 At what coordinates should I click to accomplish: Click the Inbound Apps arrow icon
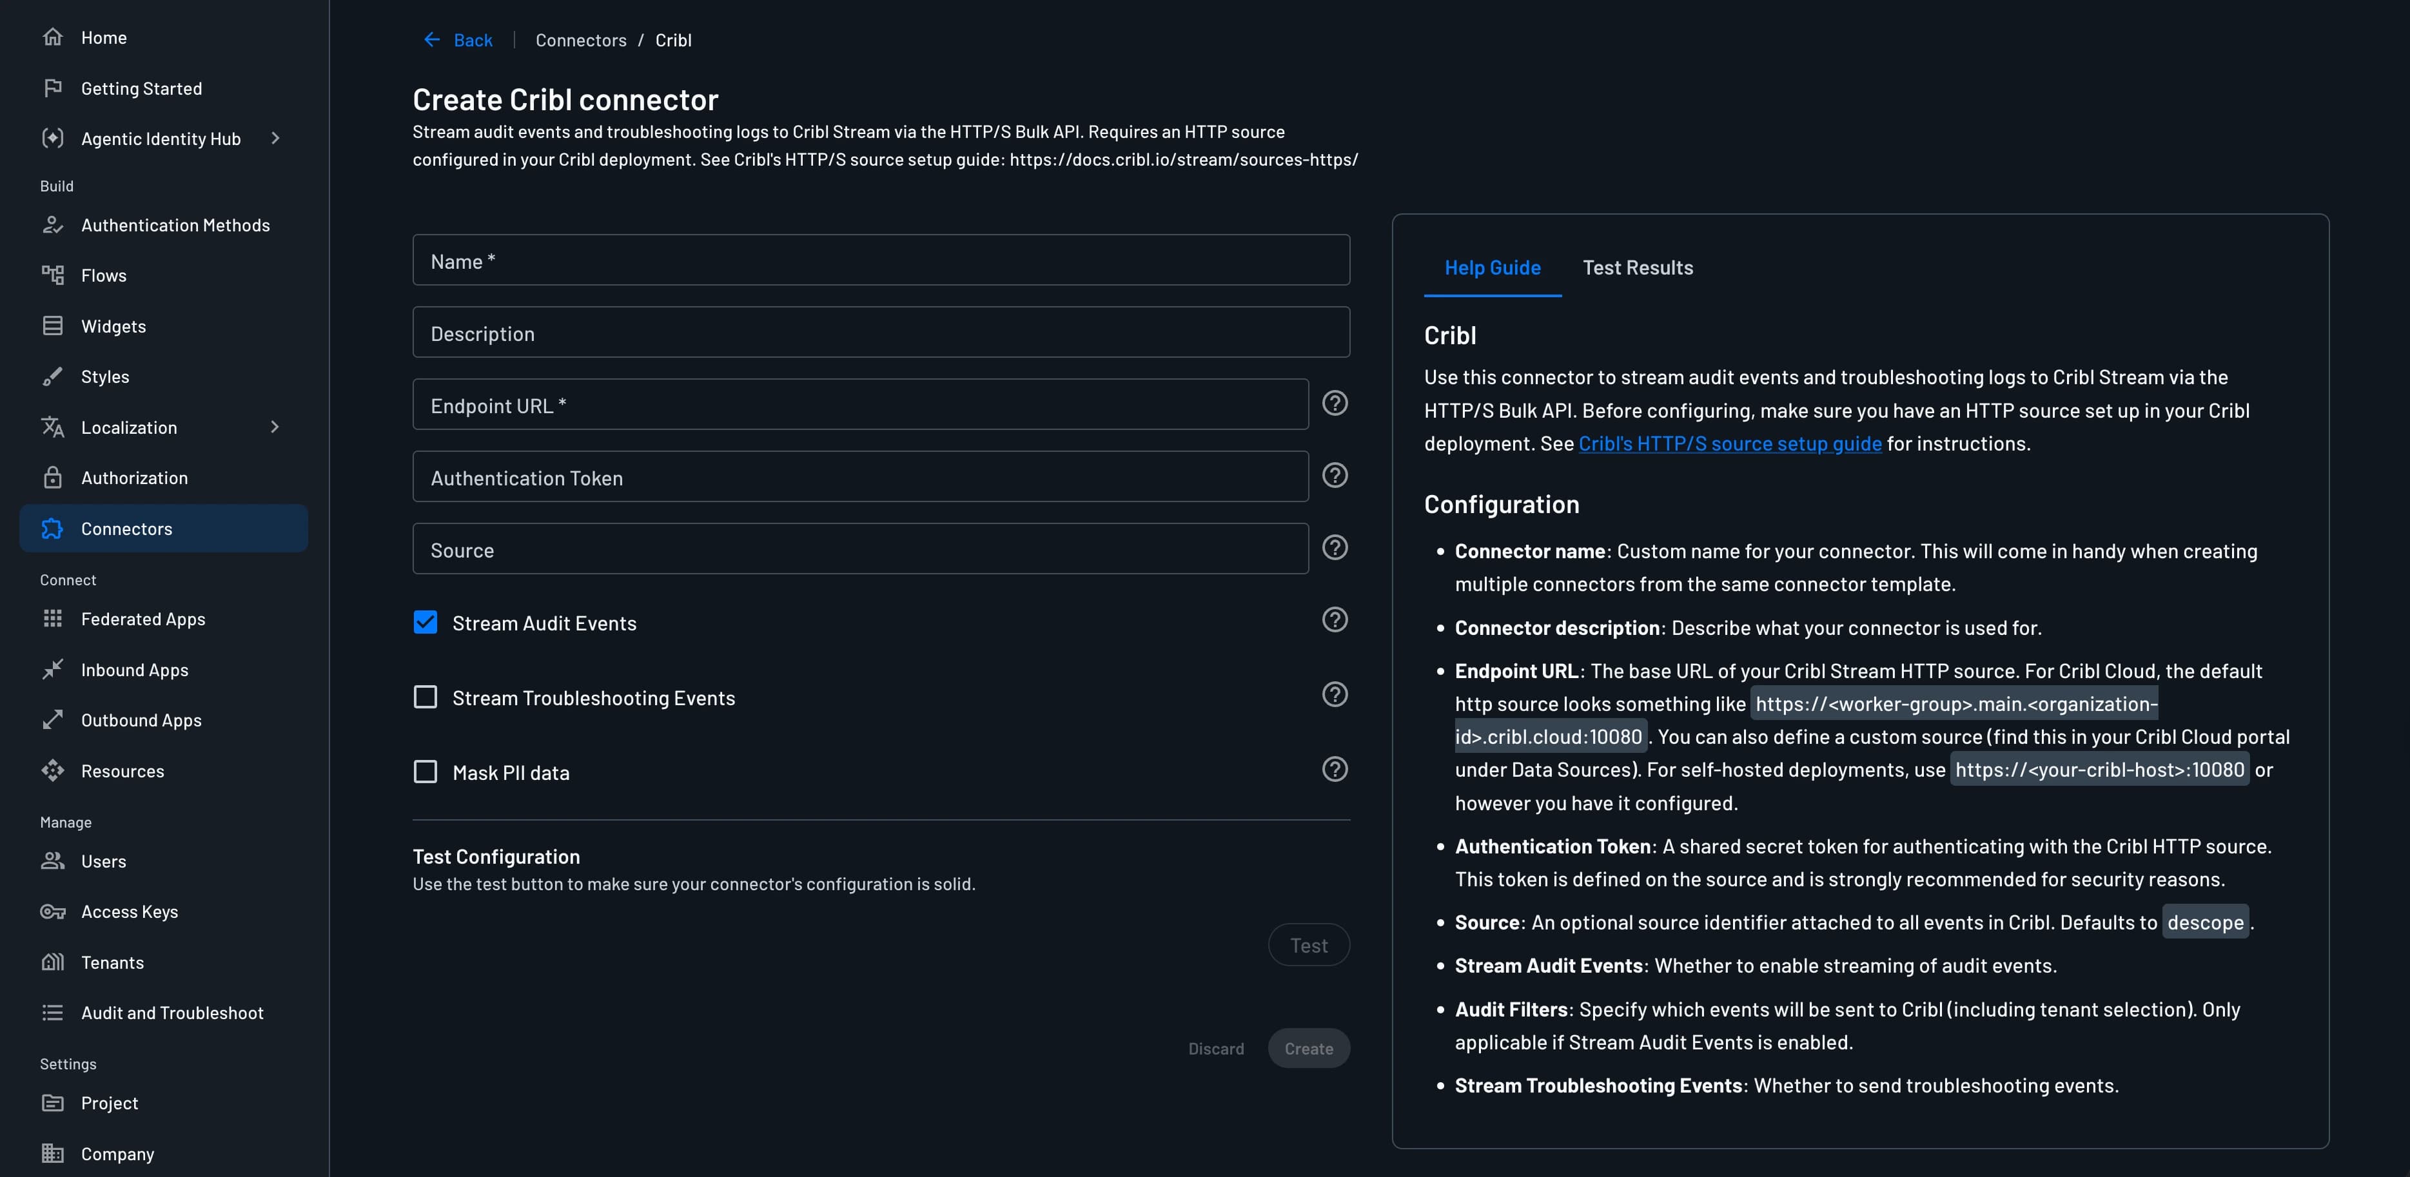click(x=52, y=669)
